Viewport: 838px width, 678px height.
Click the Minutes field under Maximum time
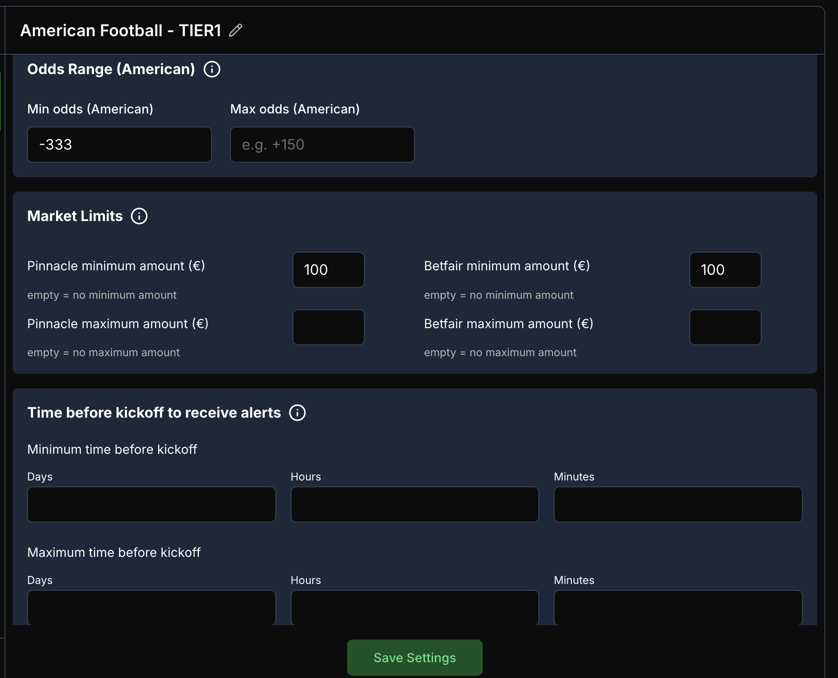tap(678, 607)
